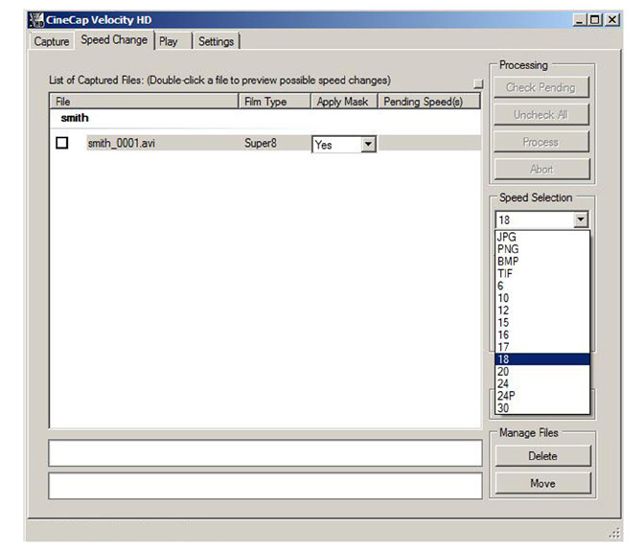Select speed 30 in the list
Image resolution: width=644 pixels, height=552 pixels.
tap(542, 408)
